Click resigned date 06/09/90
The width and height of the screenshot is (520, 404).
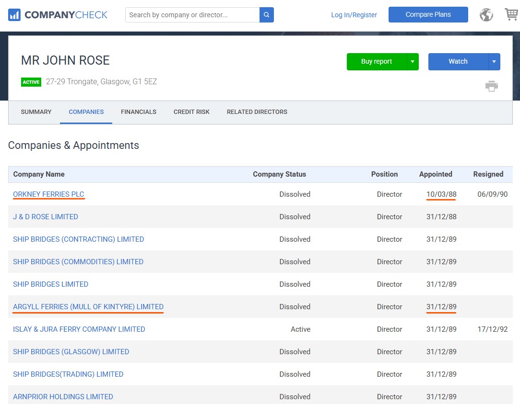(x=493, y=194)
